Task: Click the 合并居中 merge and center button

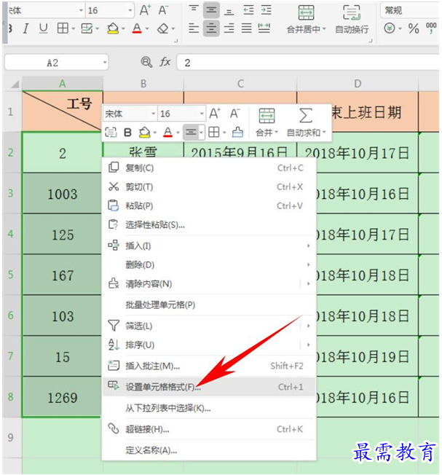Action: (x=306, y=19)
